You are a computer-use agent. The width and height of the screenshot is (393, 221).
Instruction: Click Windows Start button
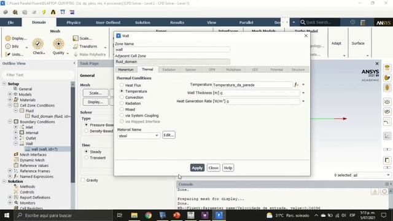7,215
